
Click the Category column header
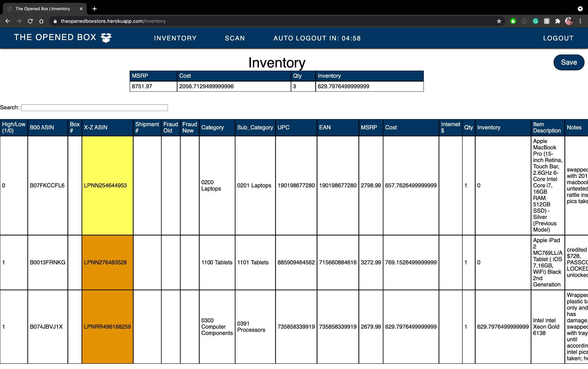click(217, 127)
